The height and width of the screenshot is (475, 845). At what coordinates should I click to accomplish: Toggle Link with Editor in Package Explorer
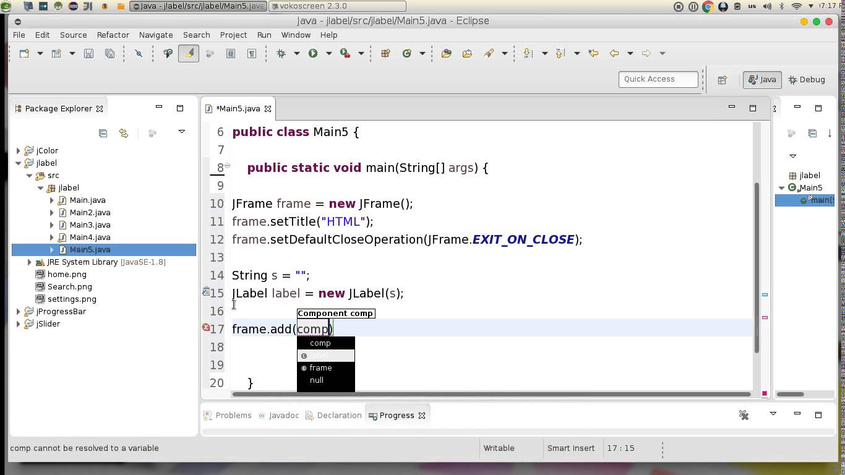[123, 133]
